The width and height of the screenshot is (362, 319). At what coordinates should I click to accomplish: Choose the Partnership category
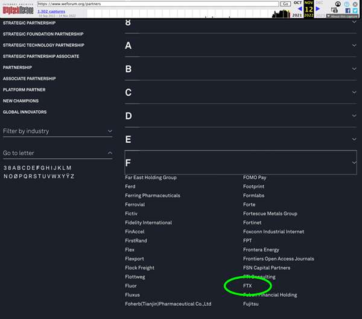coord(17,67)
